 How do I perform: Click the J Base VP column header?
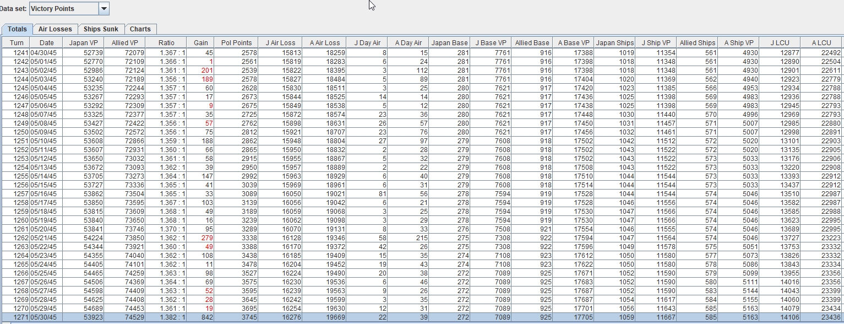coord(491,42)
